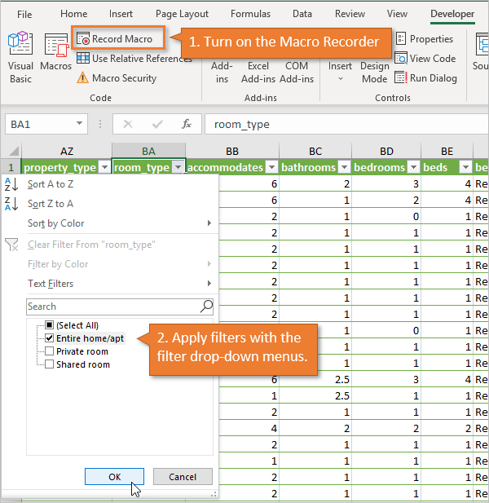Uncheck the Entire home/apt checkbox
Viewport: 489px width, 503px height.
[50, 338]
